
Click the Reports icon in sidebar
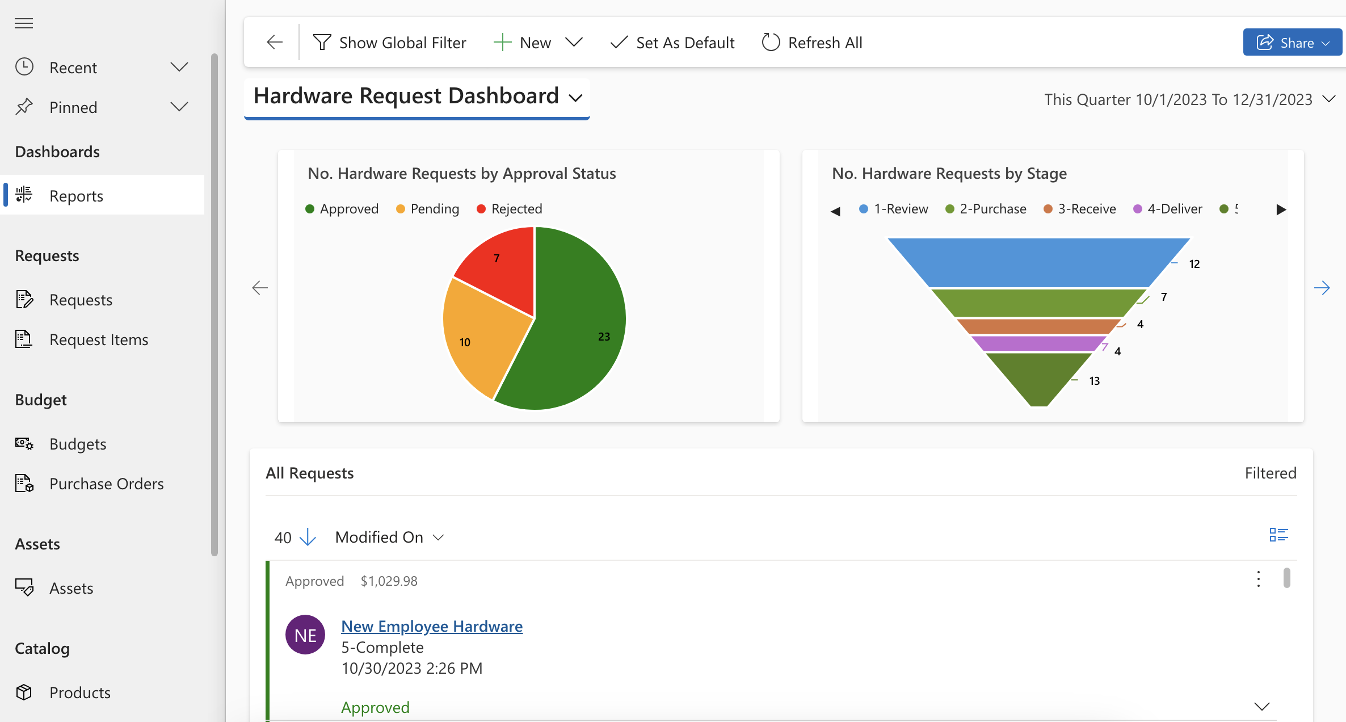coord(24,195)
